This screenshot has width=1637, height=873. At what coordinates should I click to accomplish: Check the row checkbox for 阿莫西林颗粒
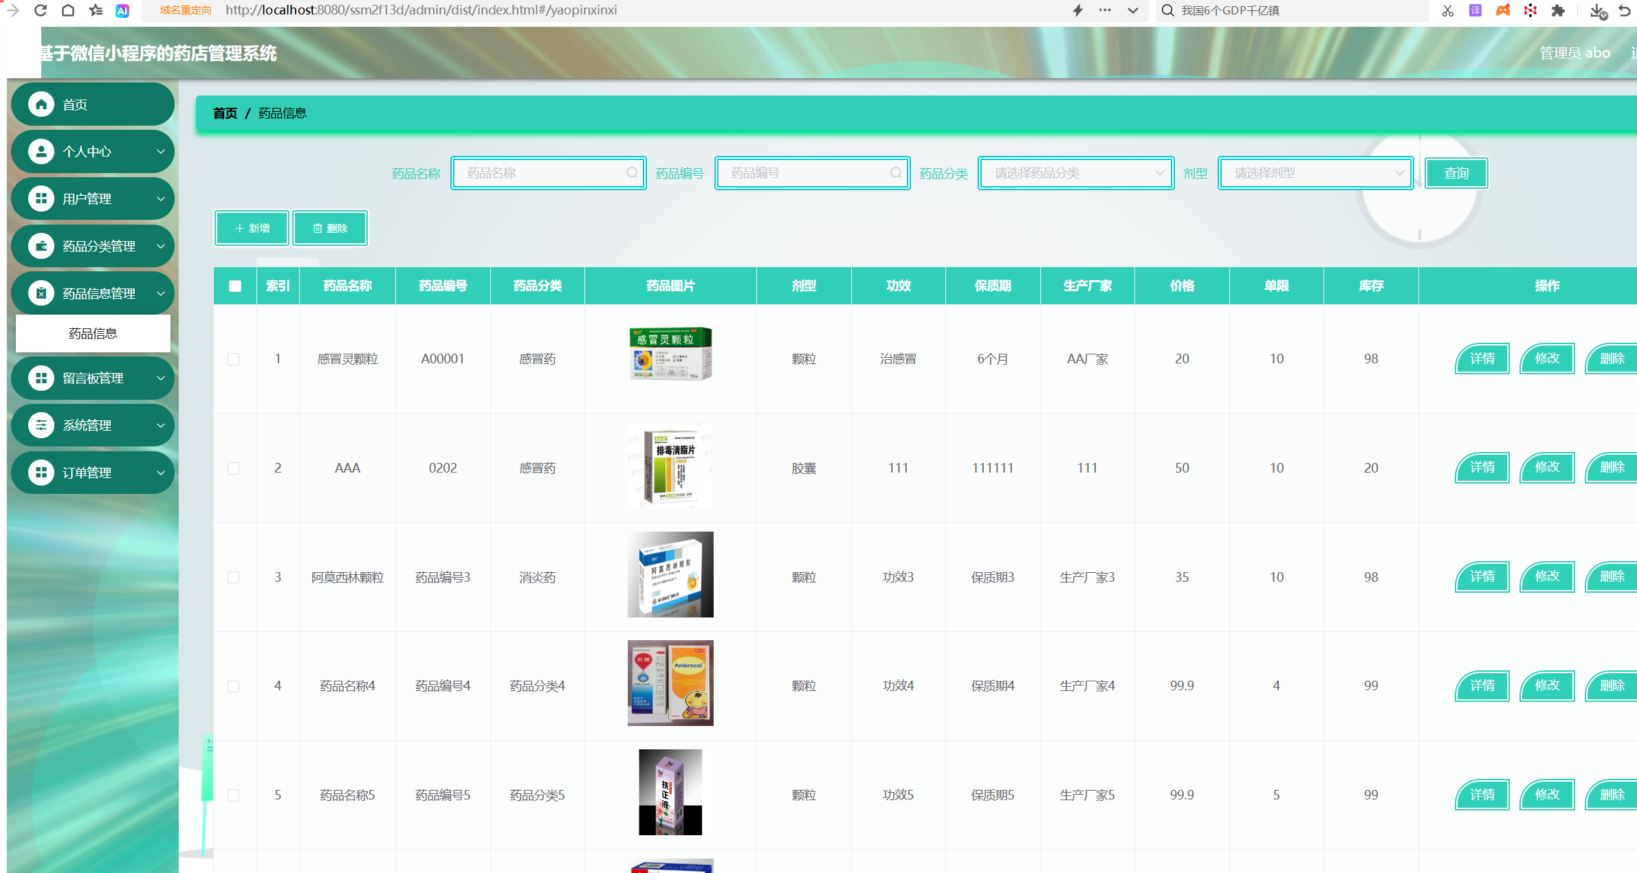coord(234,578)
